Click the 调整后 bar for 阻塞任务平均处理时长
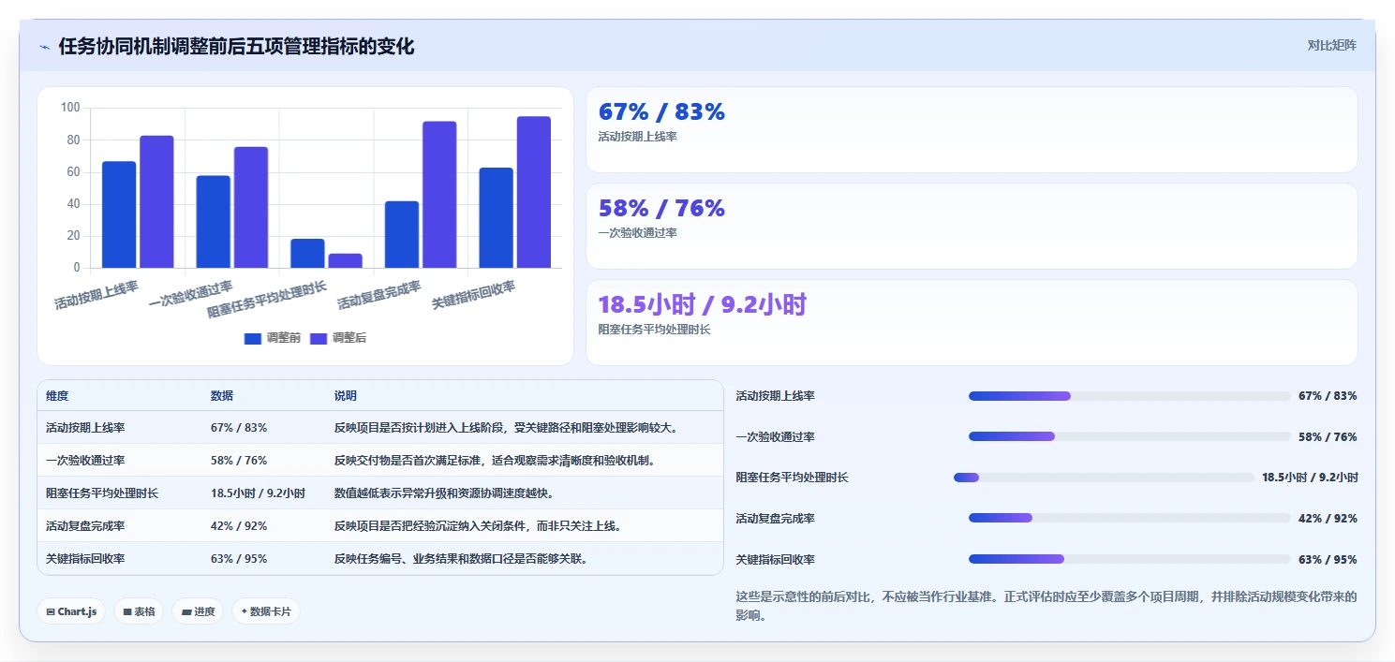 point(345,260)
